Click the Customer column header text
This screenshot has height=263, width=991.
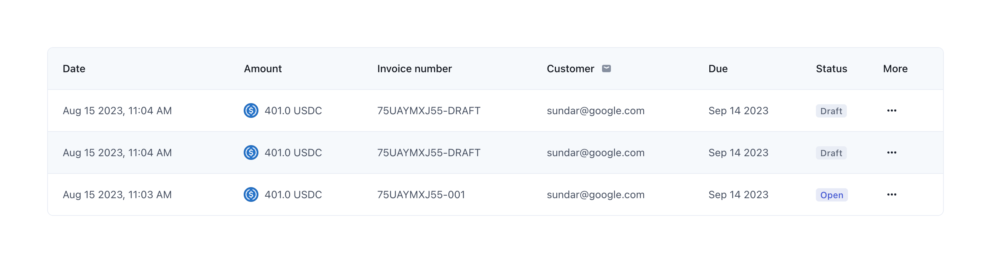point(570,69)
